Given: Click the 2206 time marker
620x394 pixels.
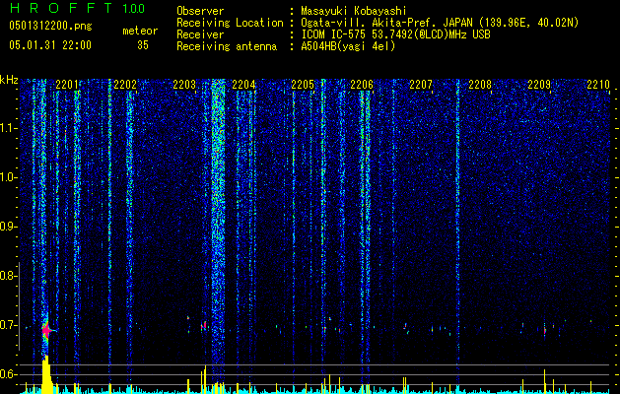Looking at the screenshot, I should pos(362,85).
